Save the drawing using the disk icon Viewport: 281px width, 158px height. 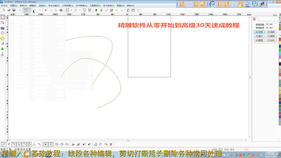tap(14, 10)
